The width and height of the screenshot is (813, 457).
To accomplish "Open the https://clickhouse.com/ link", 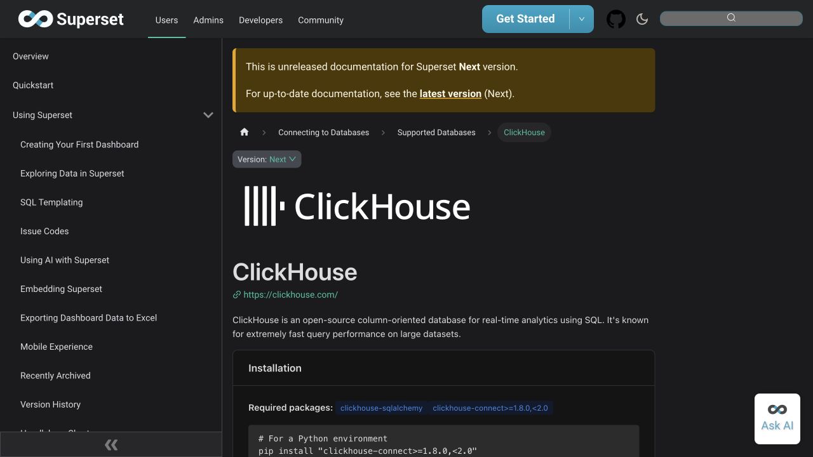I will (290, 295).
